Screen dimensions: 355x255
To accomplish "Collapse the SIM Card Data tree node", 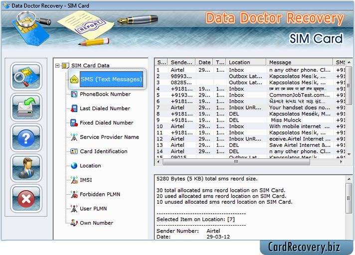I will 57,66.
